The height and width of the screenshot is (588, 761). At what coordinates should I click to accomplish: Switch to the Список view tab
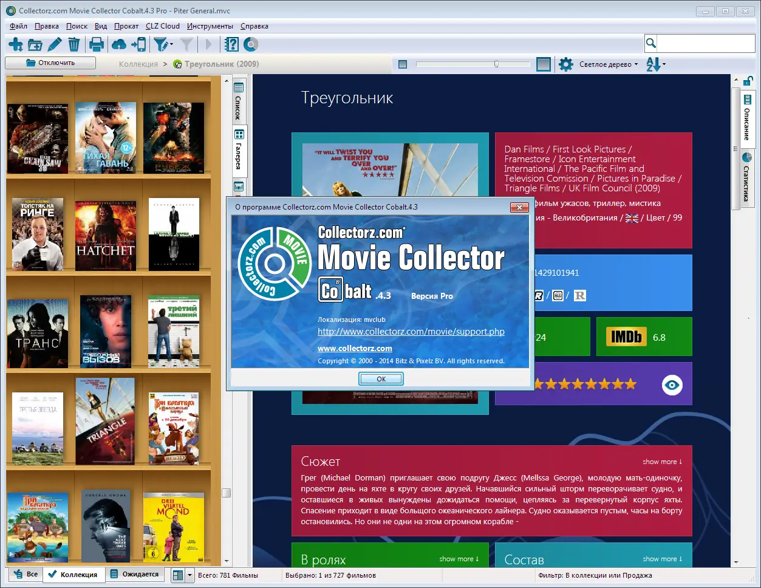pyautogui.click(x=238, y=100)
